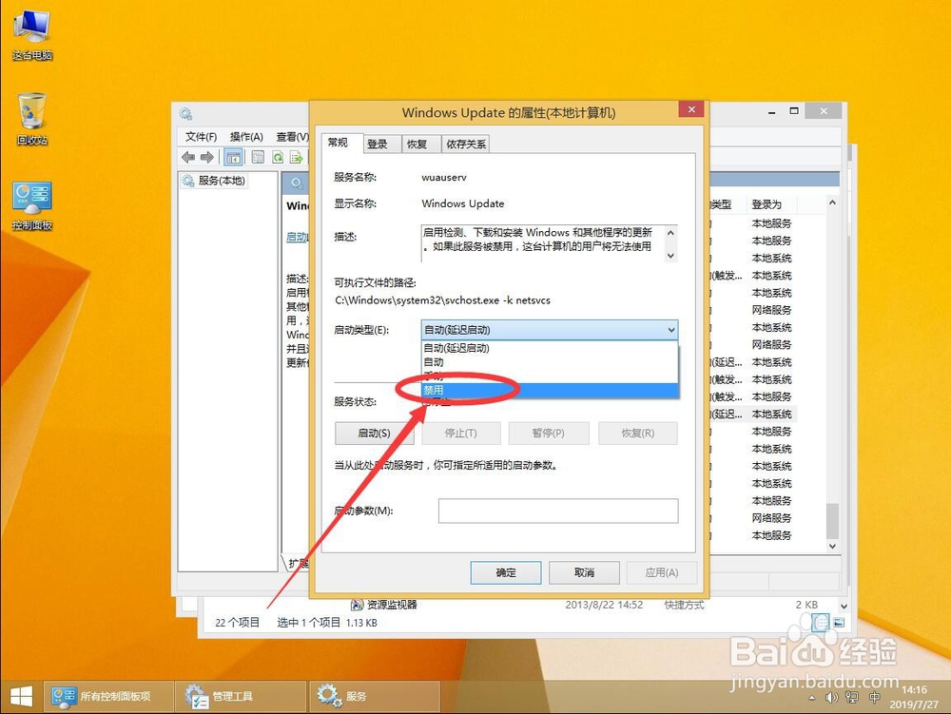Open the 查看(V) menu in Services

292,136
